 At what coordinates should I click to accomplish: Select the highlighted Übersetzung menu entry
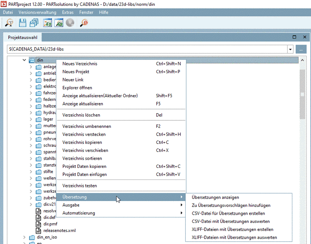[x=121, y=197]
